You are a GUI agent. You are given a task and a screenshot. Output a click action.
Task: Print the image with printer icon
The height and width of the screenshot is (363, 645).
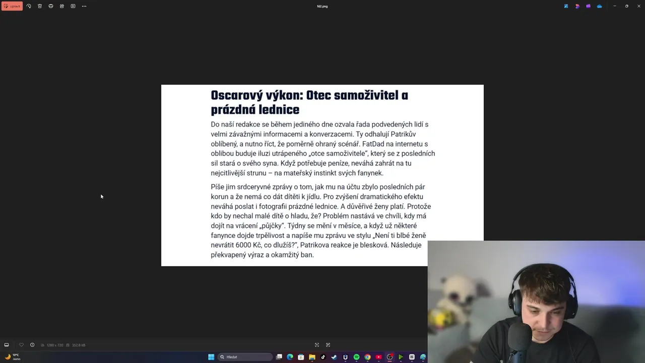tap(51, 6)
